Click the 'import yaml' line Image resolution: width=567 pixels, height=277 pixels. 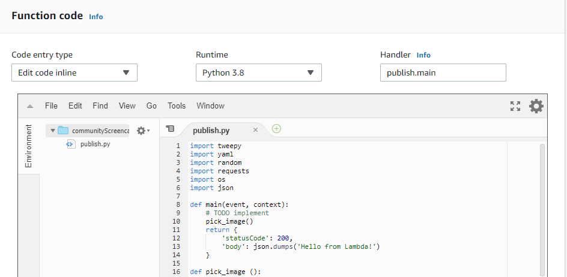tap(211, 154)
